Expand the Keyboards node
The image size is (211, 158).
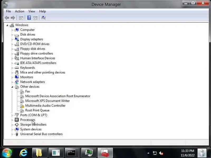(x=12, y=68)
